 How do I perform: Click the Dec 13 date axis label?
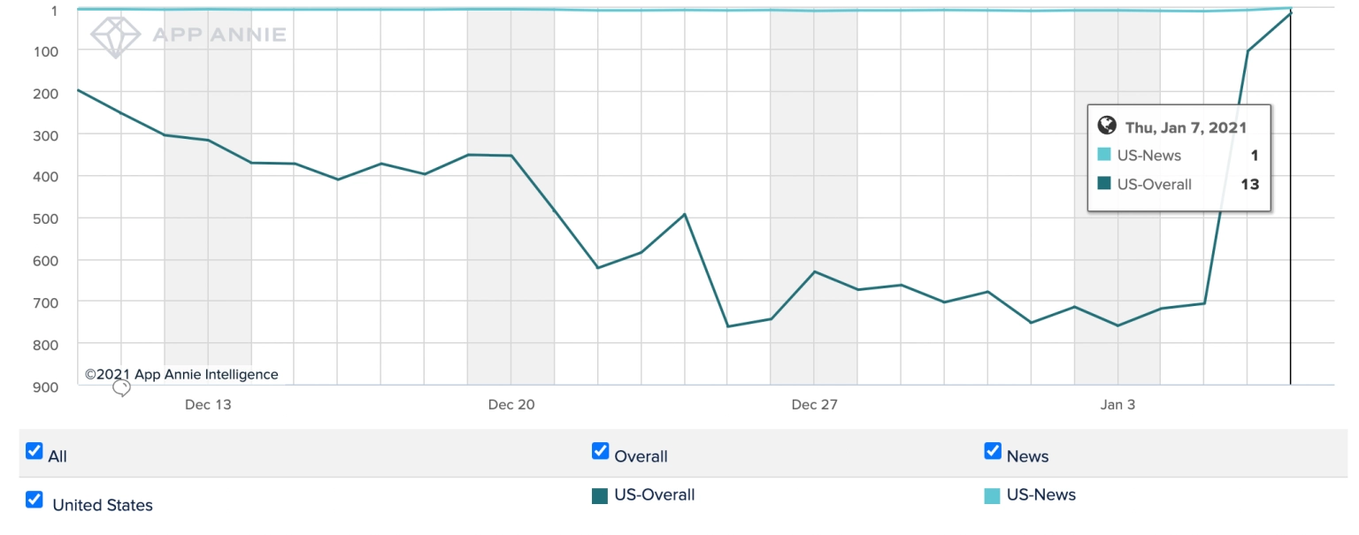click(x=208, y=405)
